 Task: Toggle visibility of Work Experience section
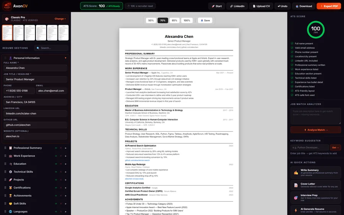[56, 156]
